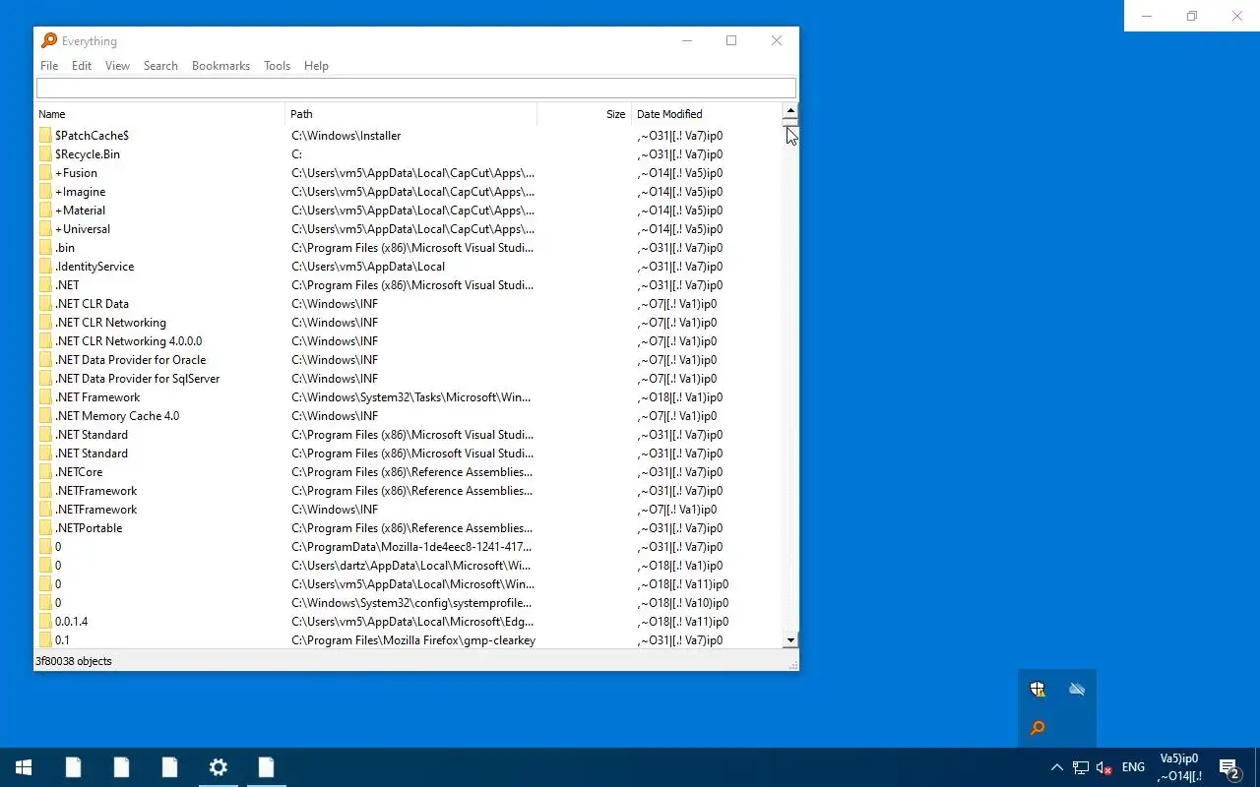Select the $PatchCache$ folder icon
The width and height of the screenshot is (1260, 787).
[x=45, y=136]
